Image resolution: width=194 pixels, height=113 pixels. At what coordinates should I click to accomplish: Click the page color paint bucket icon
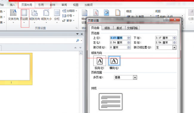(107, 13)
